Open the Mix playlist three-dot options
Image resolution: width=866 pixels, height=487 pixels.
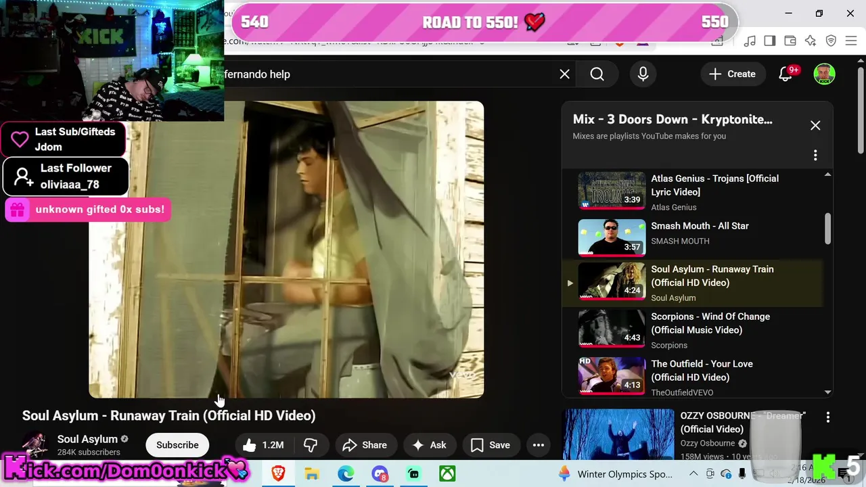pos(815,156)
